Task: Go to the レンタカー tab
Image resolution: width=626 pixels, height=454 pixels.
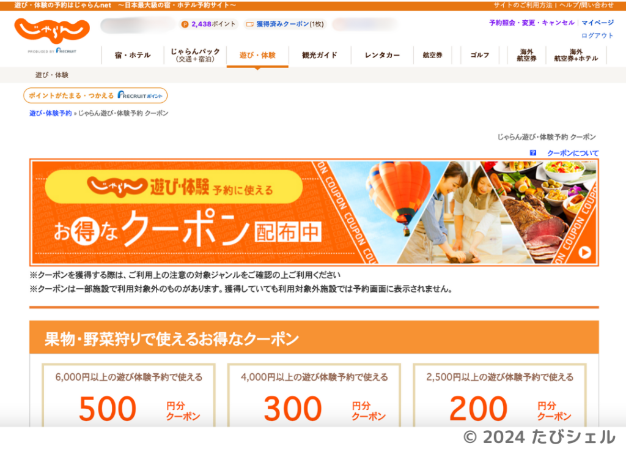Action: tap(382, 55)
